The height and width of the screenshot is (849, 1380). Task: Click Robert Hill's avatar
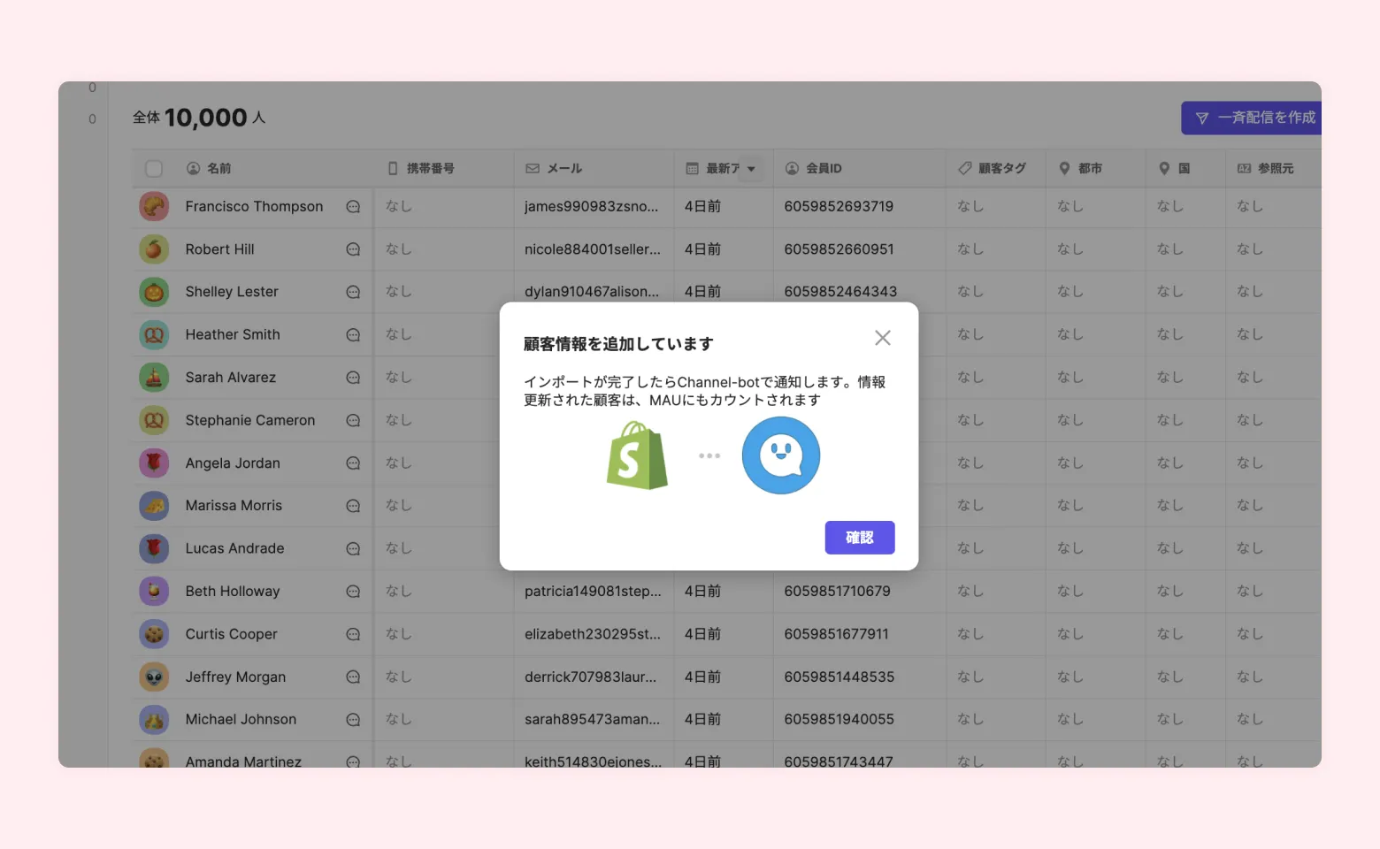(x=154, y=249)
